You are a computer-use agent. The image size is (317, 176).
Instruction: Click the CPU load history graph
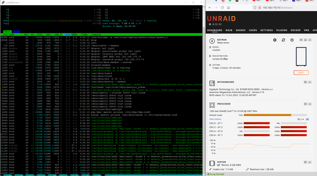pyautogui.click(x=262, y=147)
